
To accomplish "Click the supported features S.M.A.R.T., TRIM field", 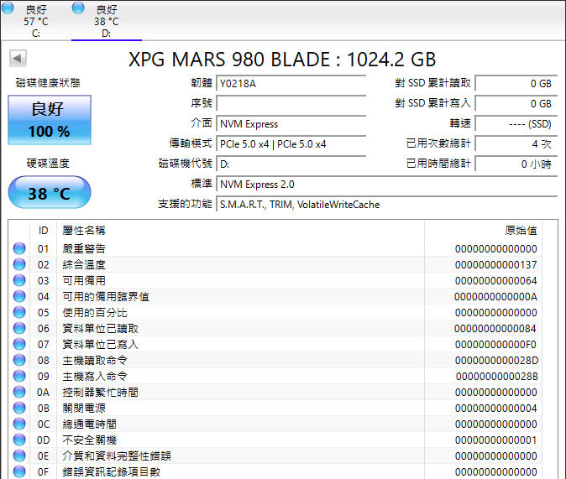I will tap(387, 205).
